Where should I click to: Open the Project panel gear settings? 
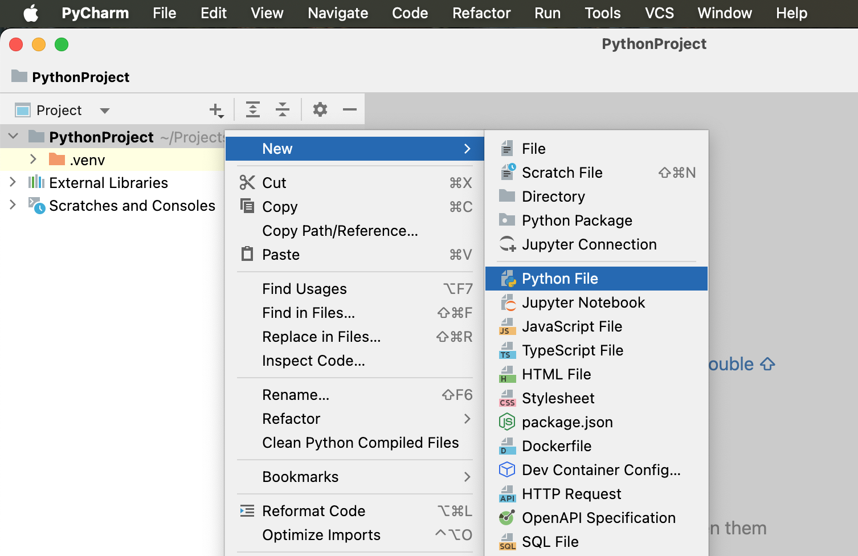pos(320,109)
